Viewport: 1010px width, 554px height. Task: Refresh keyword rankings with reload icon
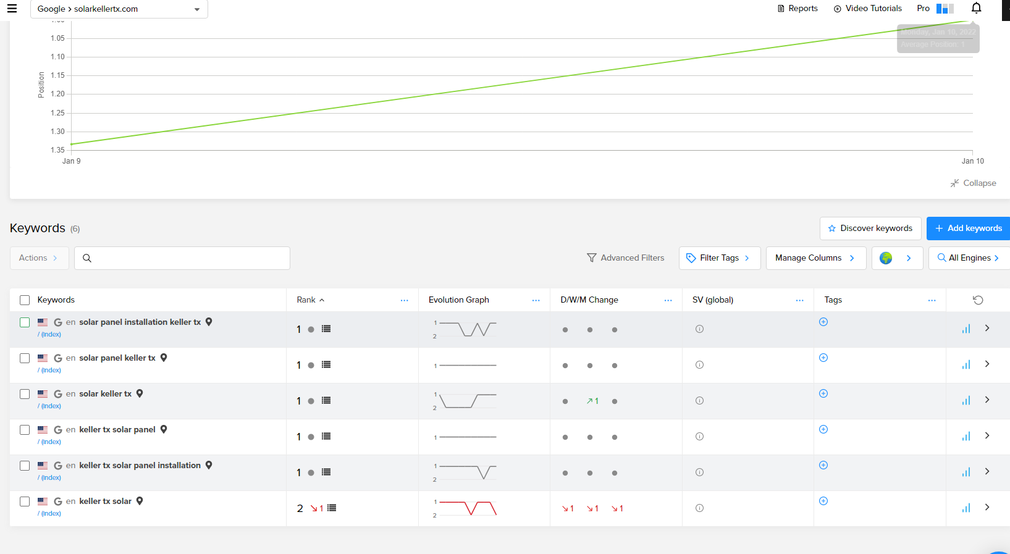pos(978,300)
